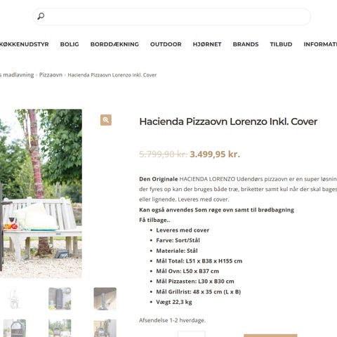Screen dimensions: 337x337
Task: Open the BOLIG menu item
Action: (x=70, y=44)
